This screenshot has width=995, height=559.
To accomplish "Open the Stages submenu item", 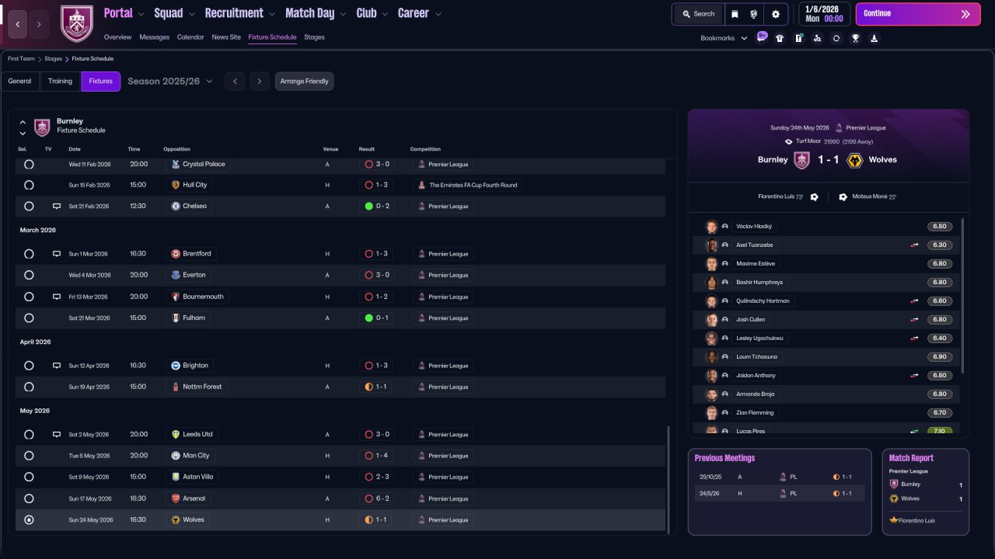I will pyautogui.click(x=314, y=37).
